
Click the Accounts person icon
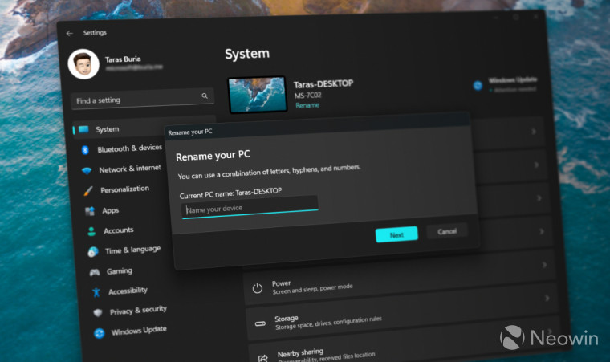point(91,231)
